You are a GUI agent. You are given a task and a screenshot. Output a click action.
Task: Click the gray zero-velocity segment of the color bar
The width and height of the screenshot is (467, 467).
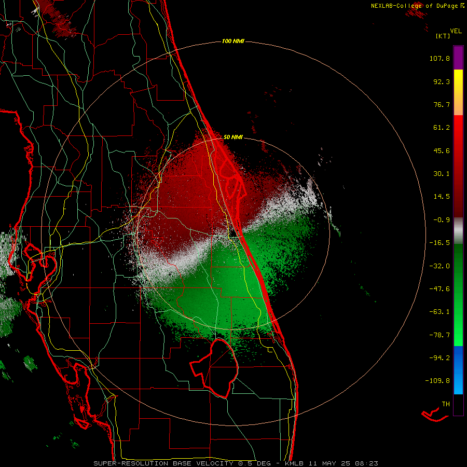pyautogui.click(x=458, y=231)
